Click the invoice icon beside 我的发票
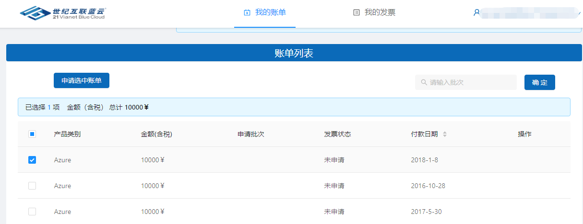 pyautogui.click(x=356, y=12)
